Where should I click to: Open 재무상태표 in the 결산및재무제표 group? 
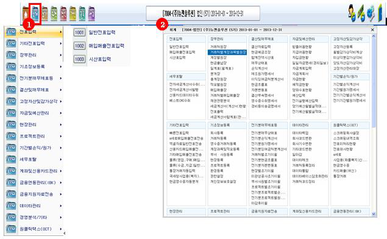[x=259, y=63]
